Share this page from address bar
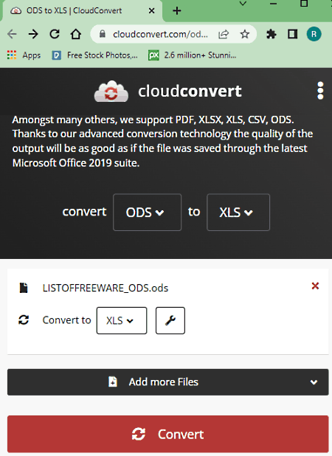Viewport: 332px width, 456px height. point(224,35)
